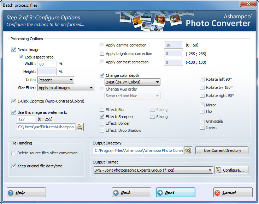Click the Output Directory path field
The image size is (259, 204).
pyautogui.click(x=139, y=150)
